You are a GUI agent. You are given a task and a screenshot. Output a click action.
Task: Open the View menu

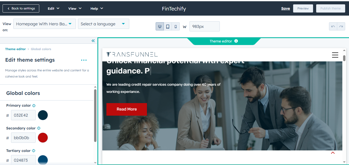[x=75, y=8]
